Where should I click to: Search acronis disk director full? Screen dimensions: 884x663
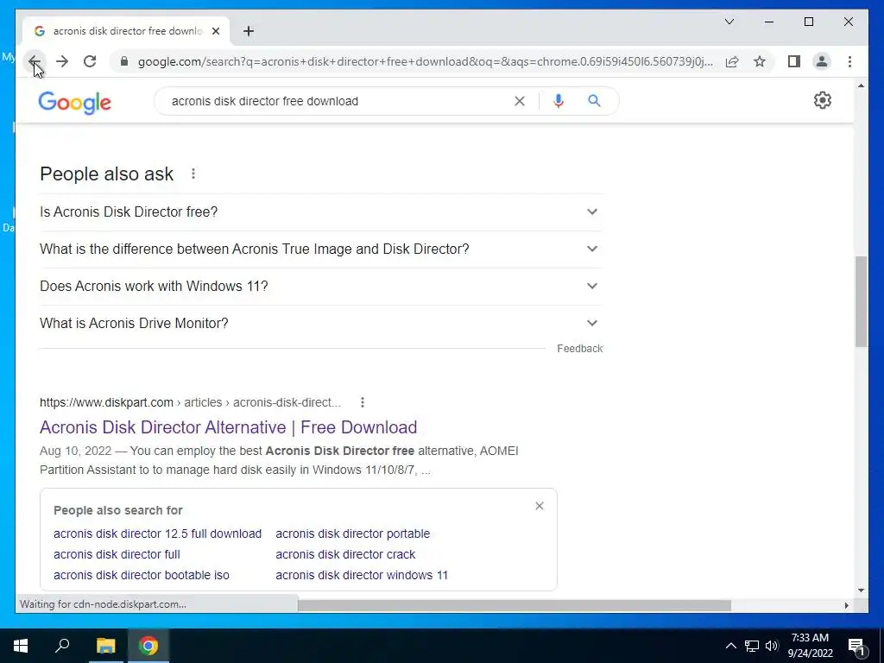[x=117, y=554]
